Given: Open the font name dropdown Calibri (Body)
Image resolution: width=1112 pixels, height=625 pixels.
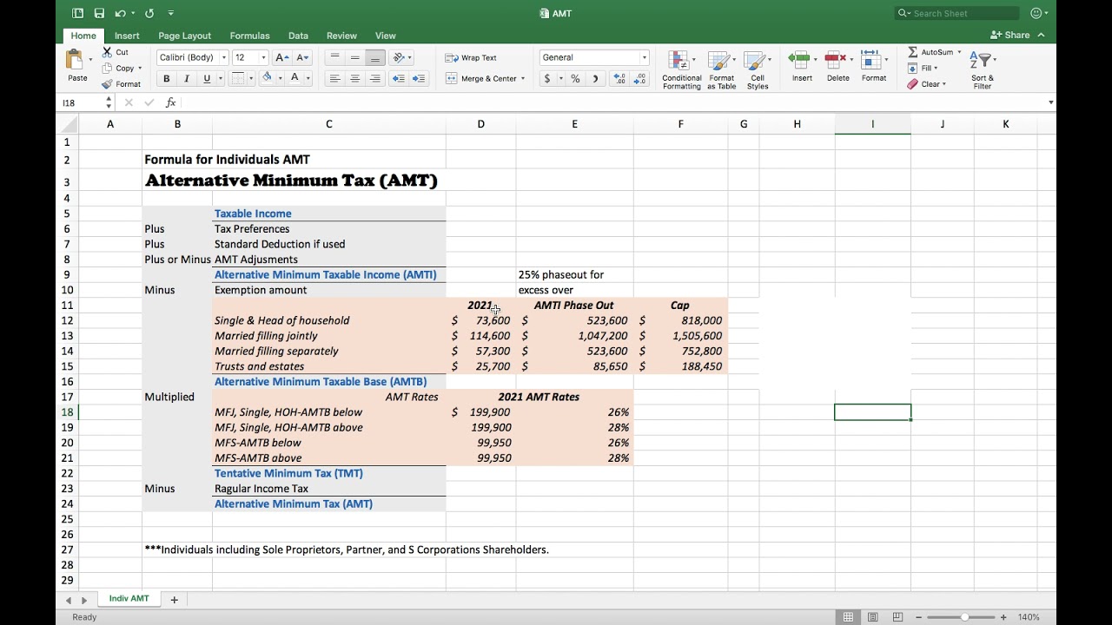Looking at the screenshot, I should (x=224, y=57).
